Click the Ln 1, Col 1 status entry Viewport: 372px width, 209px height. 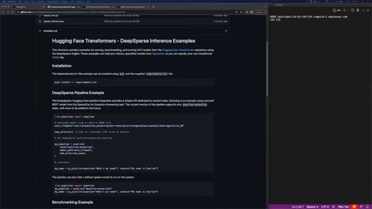pyautogui.click(x=298, y=207)
